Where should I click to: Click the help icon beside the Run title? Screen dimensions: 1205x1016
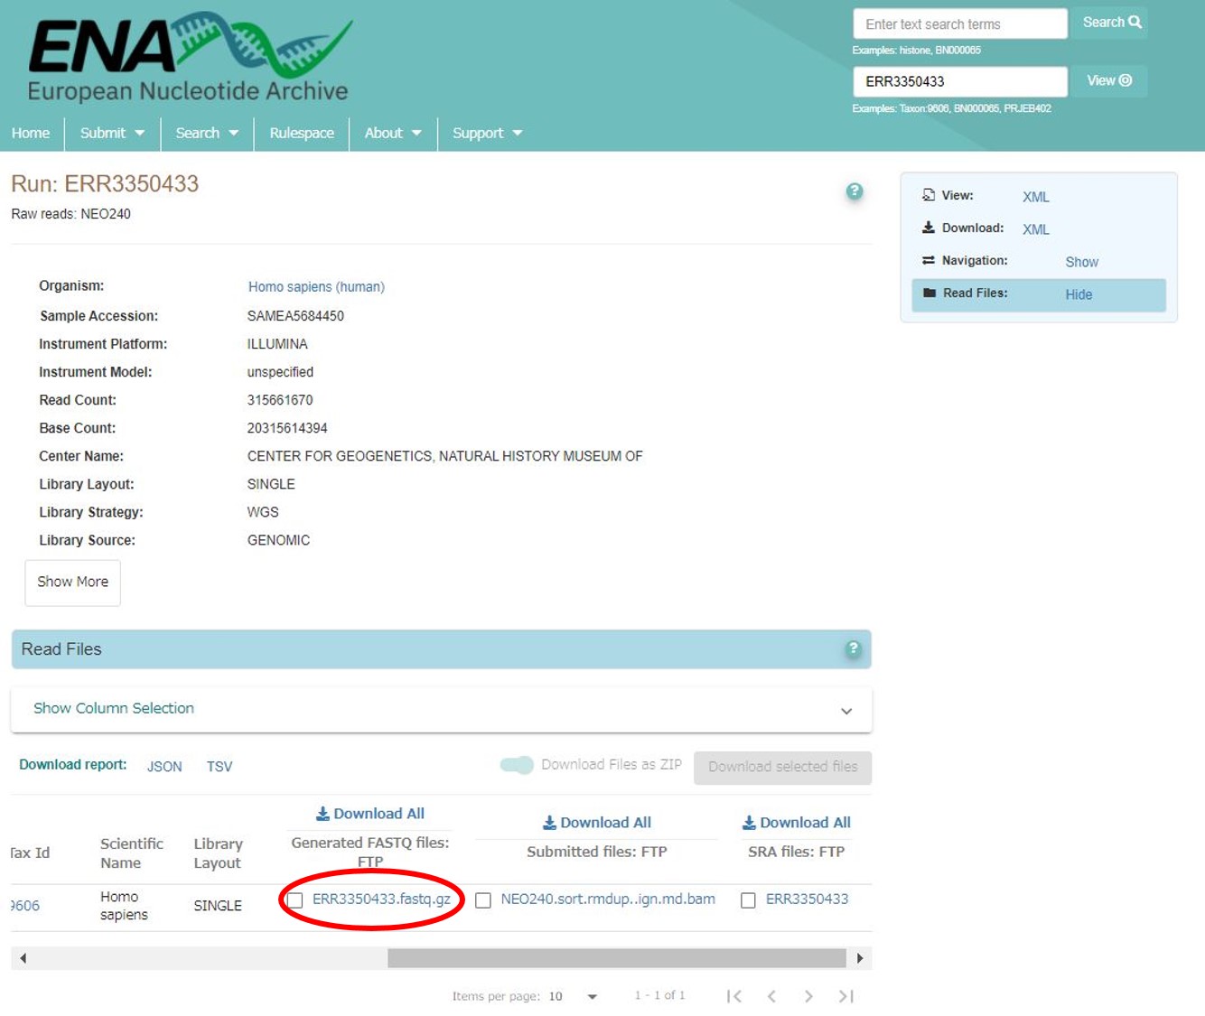click(x=854, y=191)
